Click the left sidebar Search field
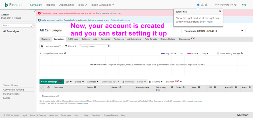The image size is (253, 118). pyautogui.click(x=17, y=26)
